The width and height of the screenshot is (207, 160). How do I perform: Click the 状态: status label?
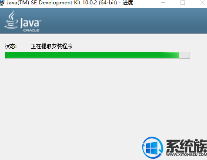[x=10, y=47]
